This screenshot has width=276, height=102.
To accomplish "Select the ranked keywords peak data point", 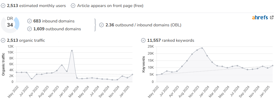I will (x=202, y=48).
